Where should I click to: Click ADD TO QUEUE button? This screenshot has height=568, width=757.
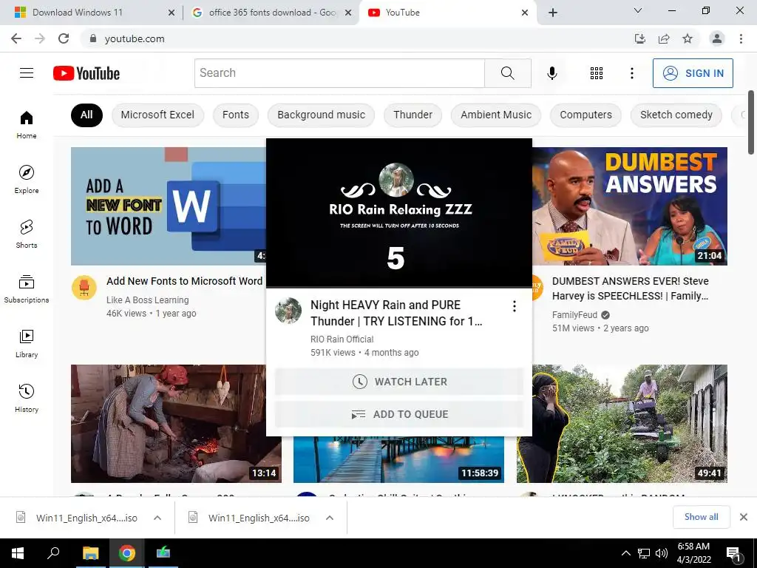pyautogui.click(x=398, y=414)
